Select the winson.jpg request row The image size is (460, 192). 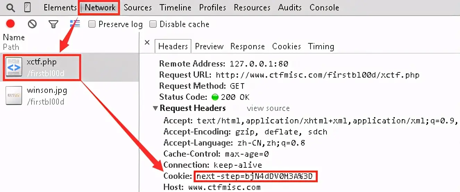click(69, 95)
